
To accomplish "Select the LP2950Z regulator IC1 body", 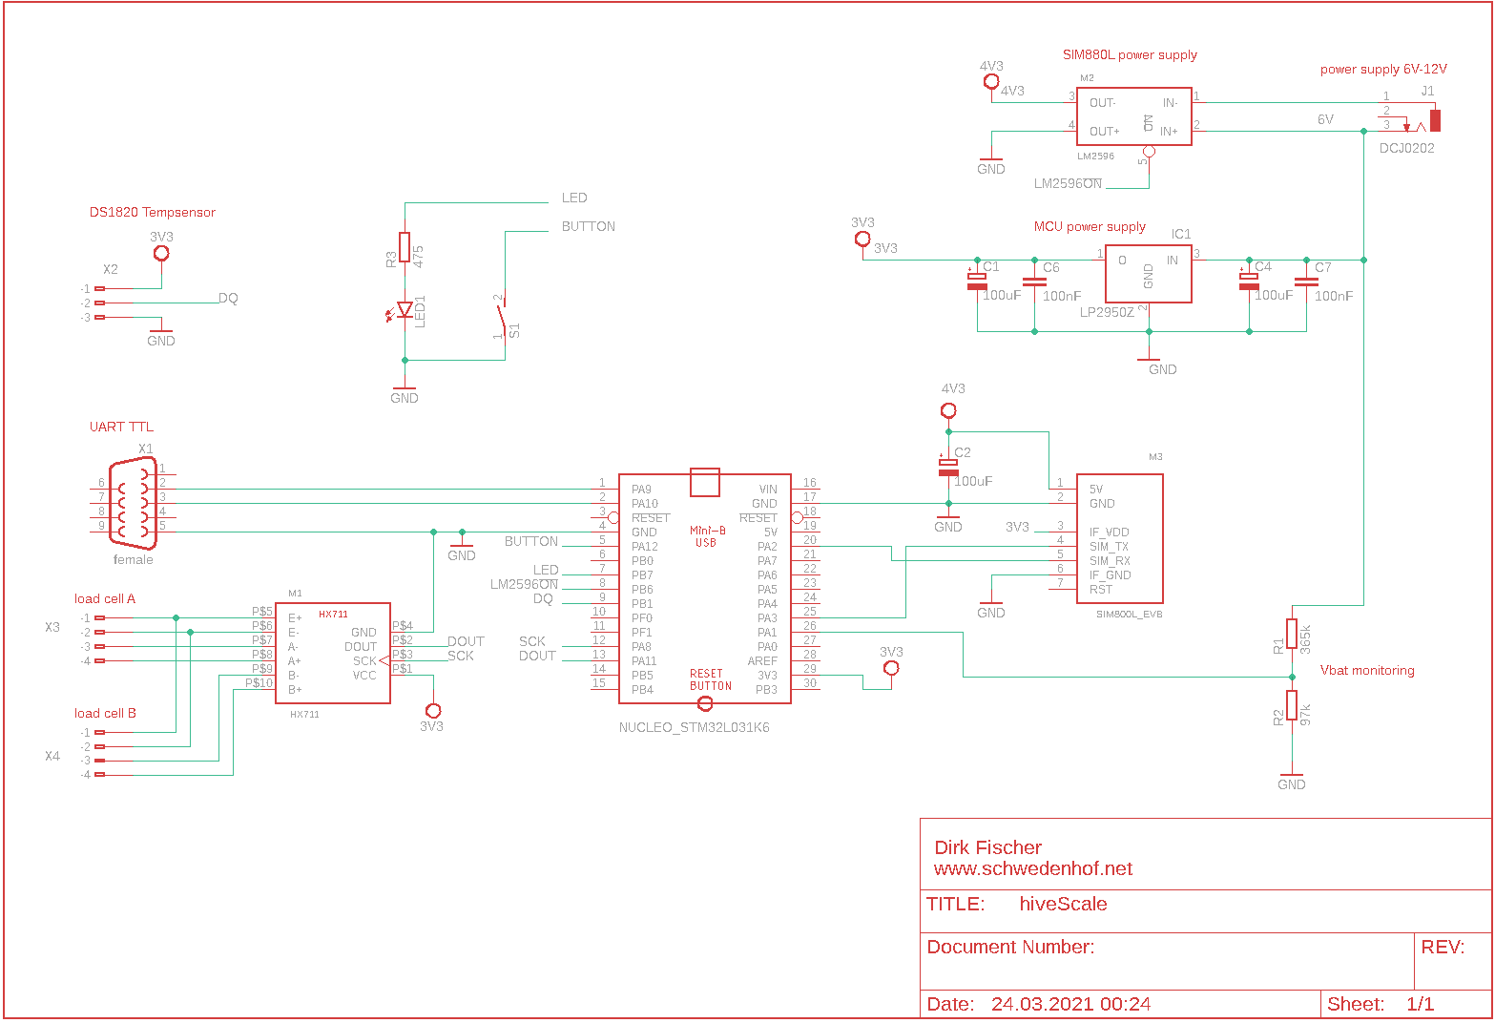I will coord(1148,273).
